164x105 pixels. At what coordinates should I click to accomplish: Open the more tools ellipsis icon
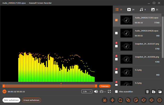pyautogui.click(x=159, y=100)
